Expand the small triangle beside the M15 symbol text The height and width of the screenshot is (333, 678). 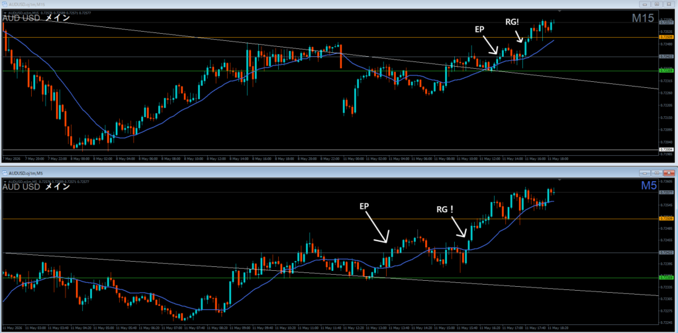5,13
